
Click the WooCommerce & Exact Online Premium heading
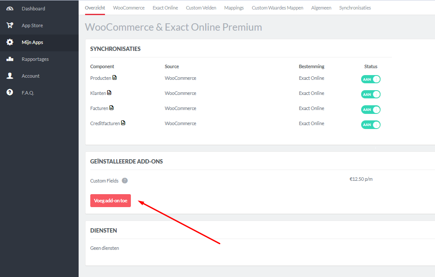[173, 27]
